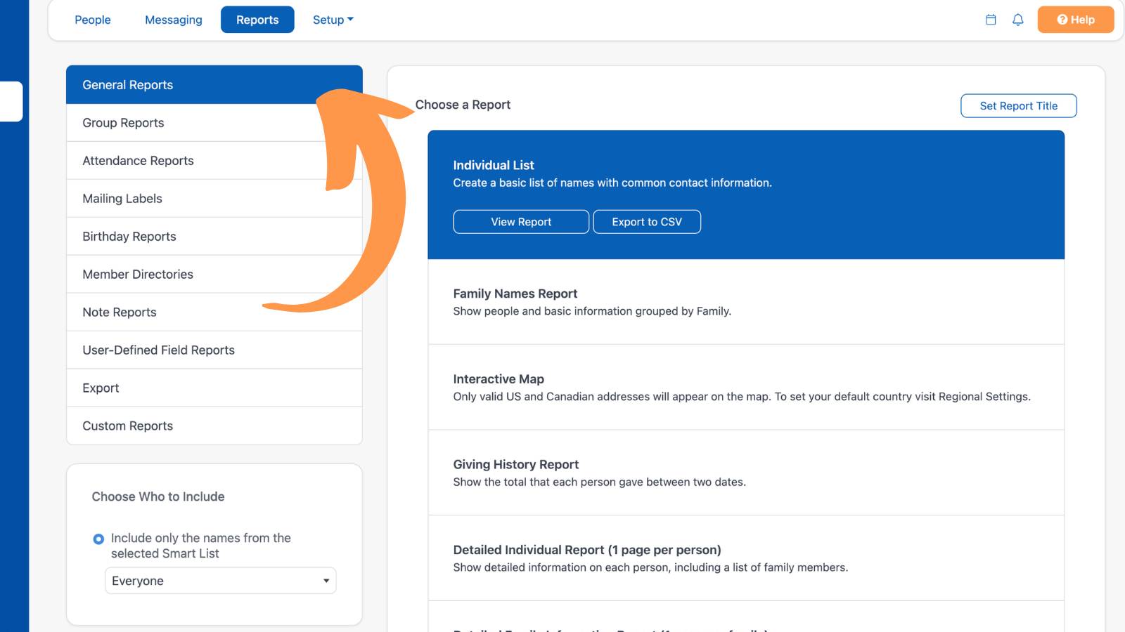Select Detailed Individual Report option
The image size is (1125, 632).
pos(746,558)
